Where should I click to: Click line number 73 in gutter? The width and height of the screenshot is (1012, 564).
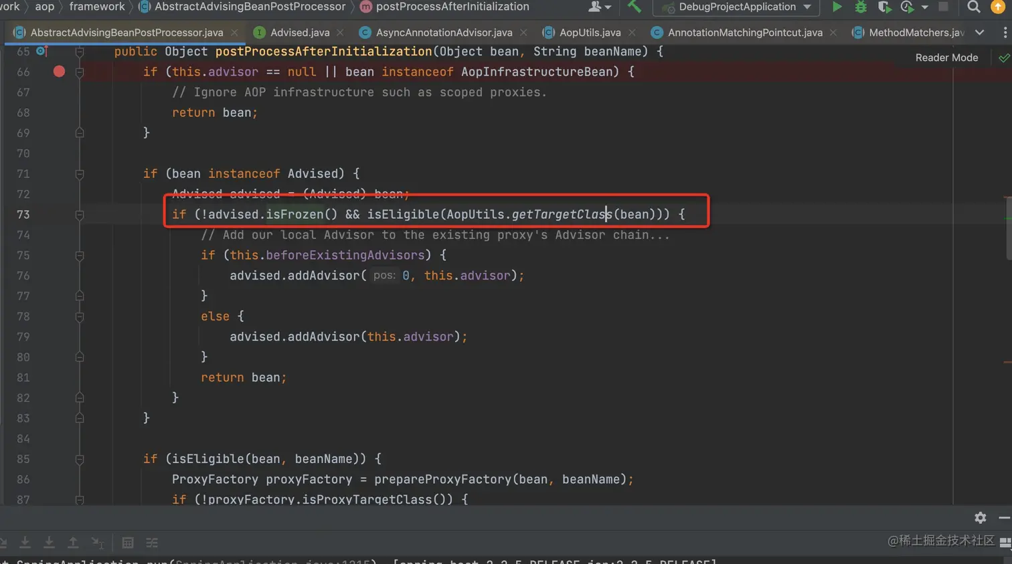23,215
